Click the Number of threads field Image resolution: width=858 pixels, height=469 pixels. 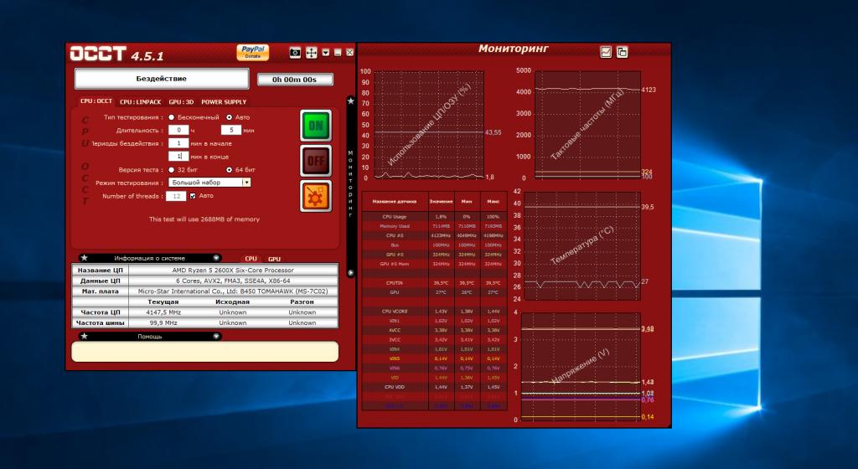tap(176, 196)
